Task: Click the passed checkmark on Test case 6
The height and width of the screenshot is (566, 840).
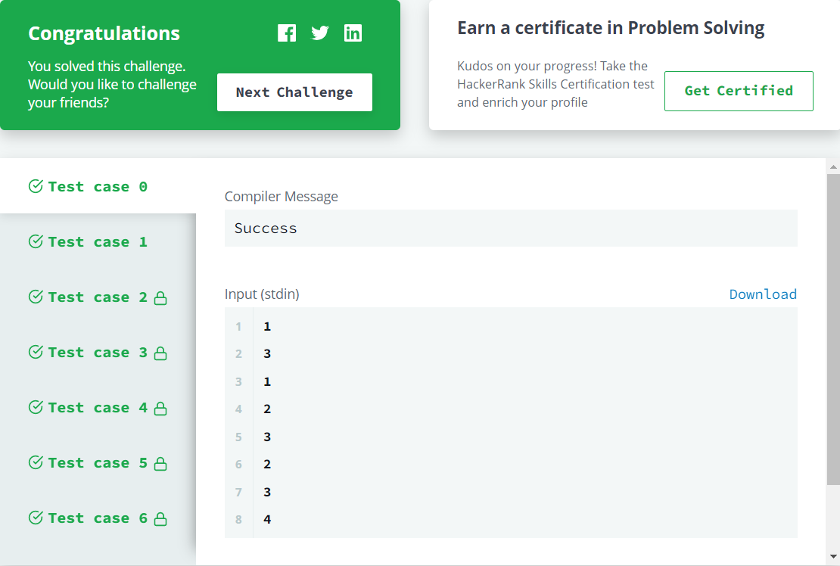Action: click(x=36, y=518)
